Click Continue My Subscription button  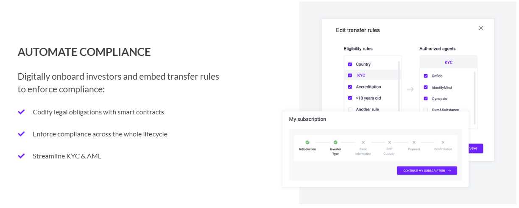pos(427,171)
